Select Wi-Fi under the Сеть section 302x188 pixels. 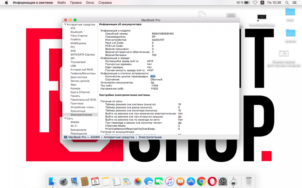(74, 126)
